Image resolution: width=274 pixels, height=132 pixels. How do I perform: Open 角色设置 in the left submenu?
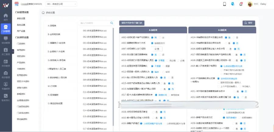[21, 25]
